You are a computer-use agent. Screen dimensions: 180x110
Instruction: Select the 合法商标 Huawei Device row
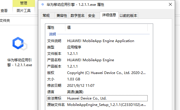point(97,98)
